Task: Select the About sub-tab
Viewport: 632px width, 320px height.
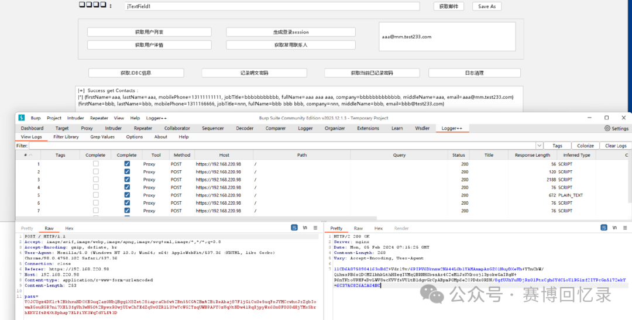Action: point(160,137)
